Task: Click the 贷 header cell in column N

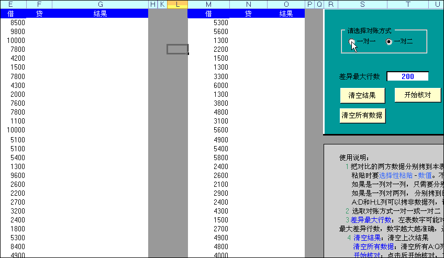Action: coord(248,14)
